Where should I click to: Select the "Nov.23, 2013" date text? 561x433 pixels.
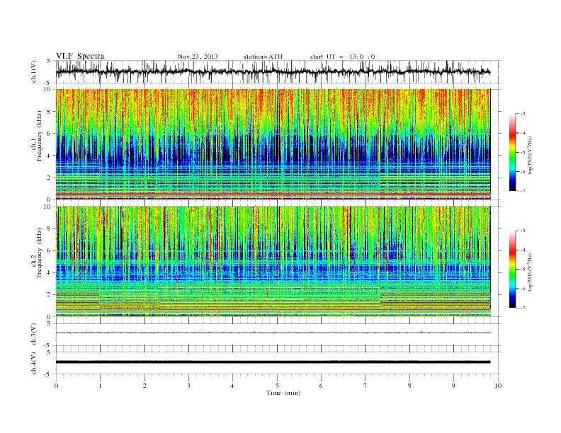click(x=198, y=57)
